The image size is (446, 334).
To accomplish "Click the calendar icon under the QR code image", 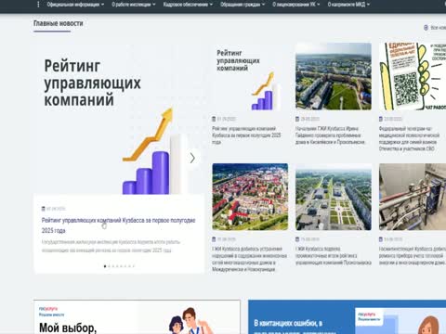I will pos(381,119).
